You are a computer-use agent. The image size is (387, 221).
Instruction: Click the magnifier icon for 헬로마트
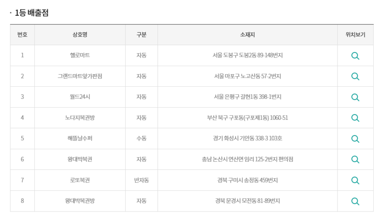click(x=355, y=56)
